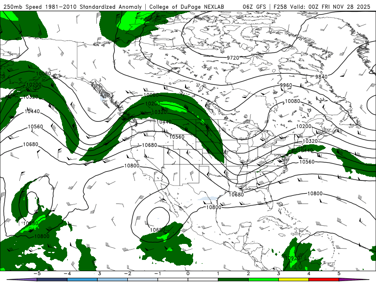
Task: Click the "0" colorbar tick label
Action: [188, 274]
